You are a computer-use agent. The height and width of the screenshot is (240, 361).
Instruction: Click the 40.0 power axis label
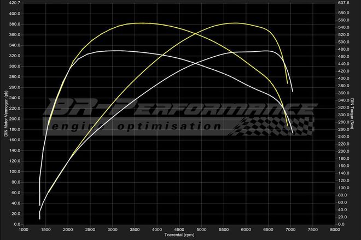(x=16, y=203)
